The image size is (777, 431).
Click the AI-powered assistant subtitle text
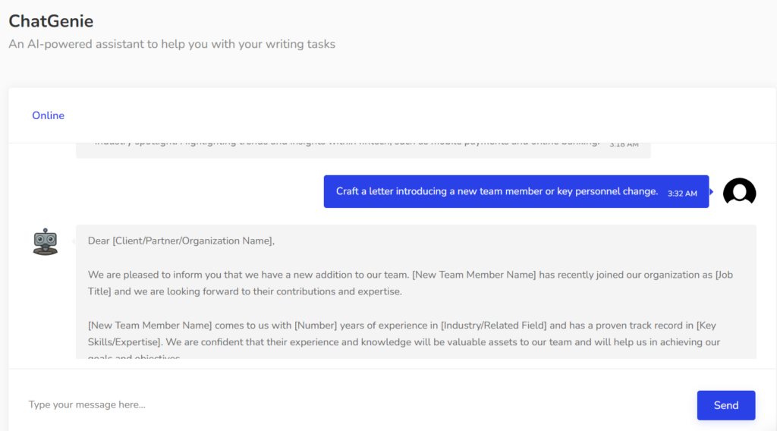pos(171,44)
